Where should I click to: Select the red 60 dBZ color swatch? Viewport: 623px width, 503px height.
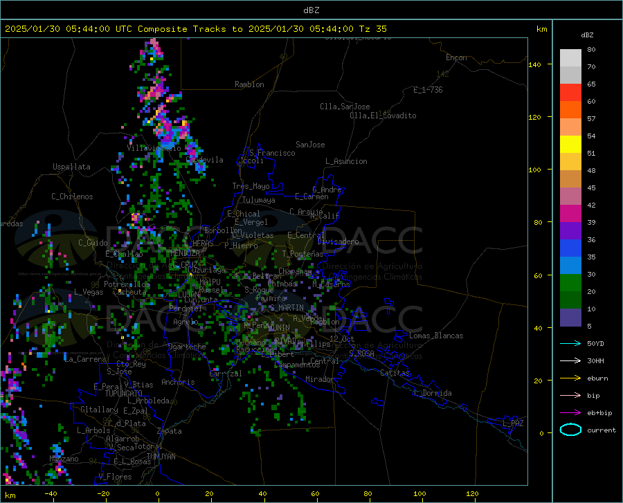570,93
